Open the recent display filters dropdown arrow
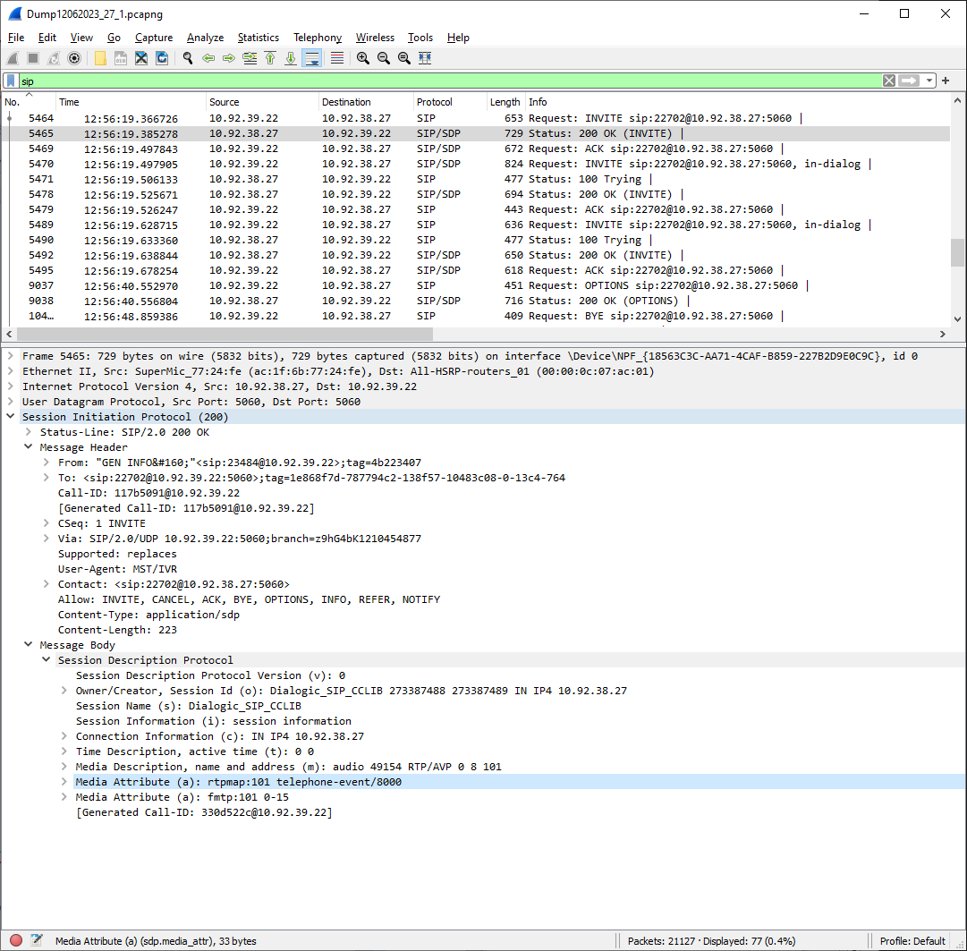The height and width of the screenshot is (951, 967). click(x=929, y=81)
